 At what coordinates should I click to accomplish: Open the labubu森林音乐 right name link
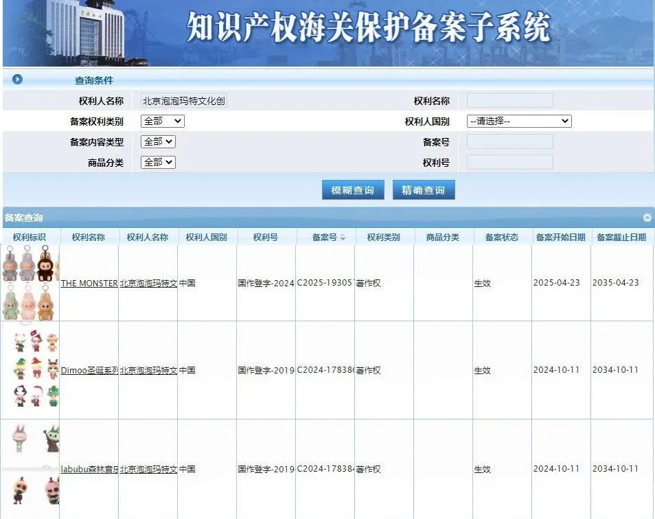point(89,470)
